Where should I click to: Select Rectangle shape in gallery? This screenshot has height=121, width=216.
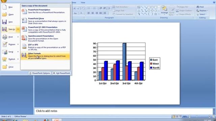149,7
